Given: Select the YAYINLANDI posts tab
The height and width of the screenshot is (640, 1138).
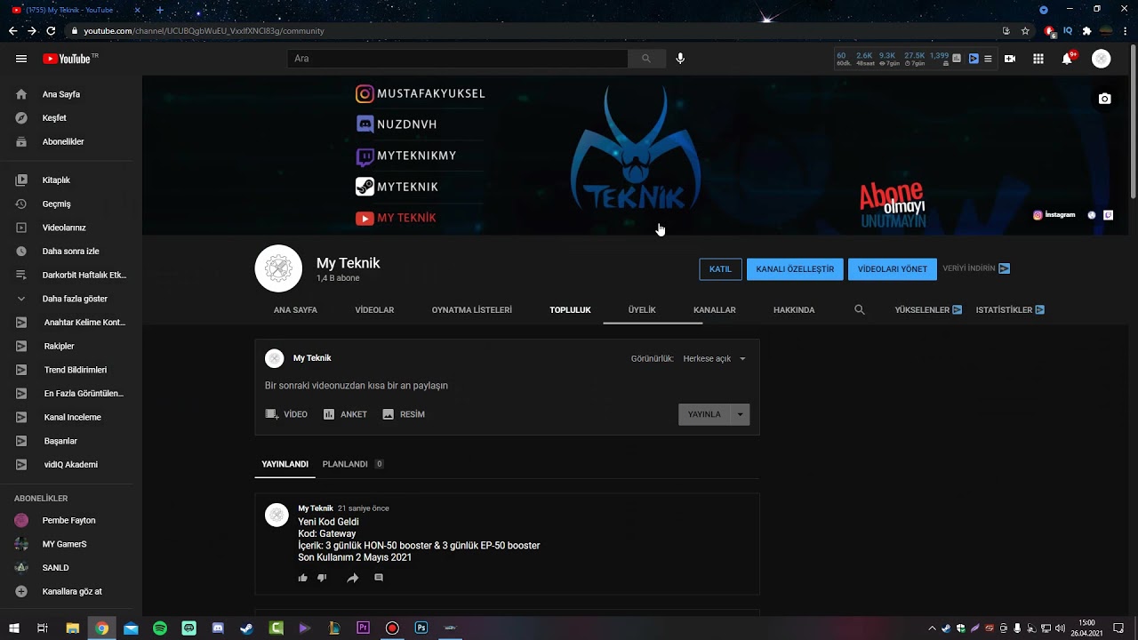Looking at the screenshot, I should (284, 464).
